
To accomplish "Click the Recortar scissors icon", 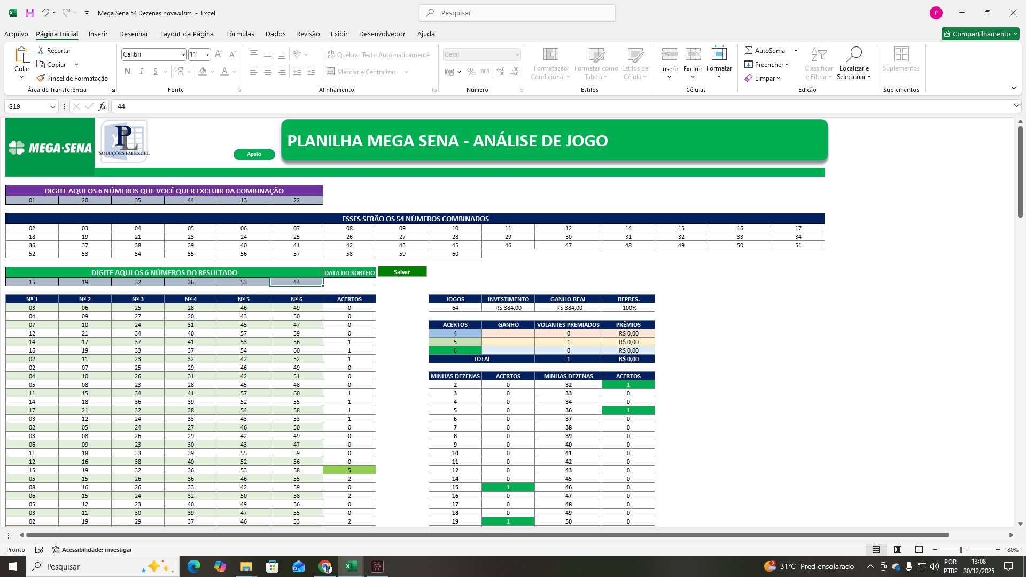I will 41,50.
